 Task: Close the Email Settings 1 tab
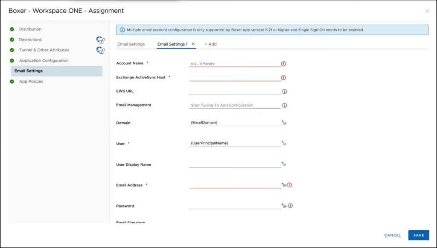pos(193,44)
